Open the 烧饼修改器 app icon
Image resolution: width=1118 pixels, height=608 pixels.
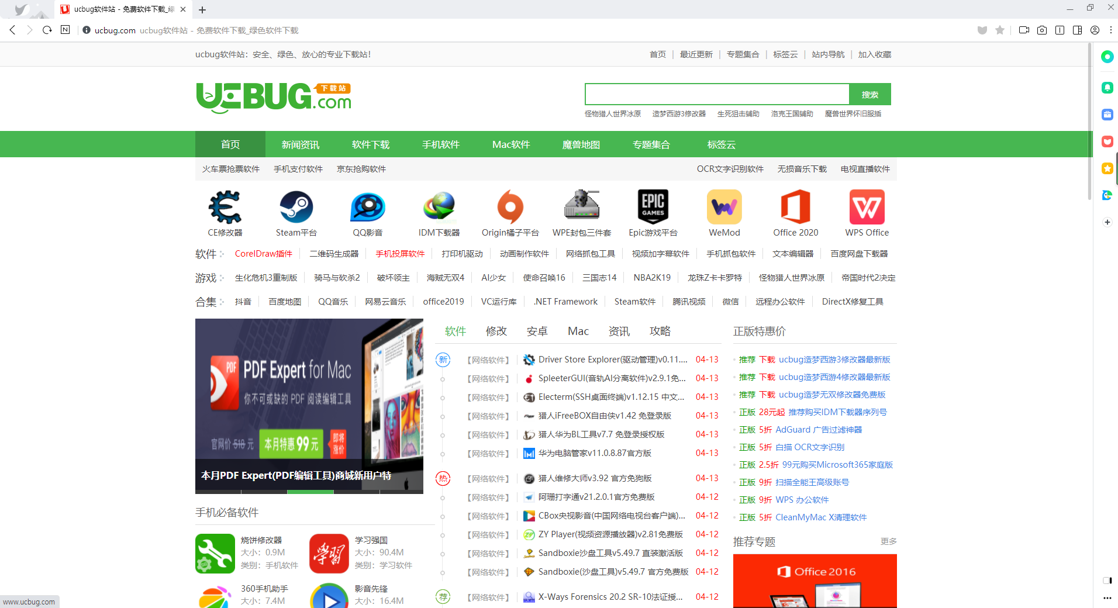click(215, 554)
